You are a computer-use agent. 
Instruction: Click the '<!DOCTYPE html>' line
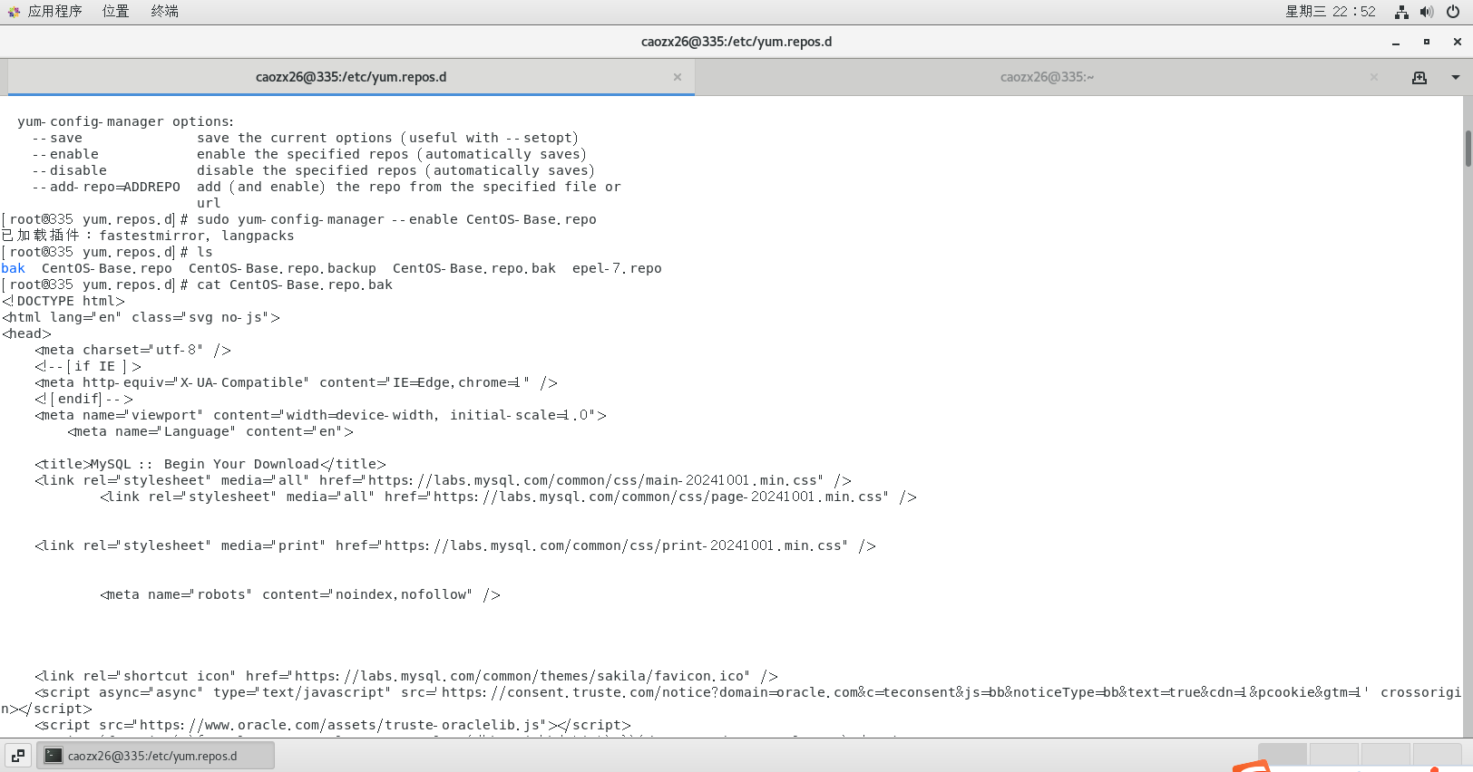tap(63, 301)
